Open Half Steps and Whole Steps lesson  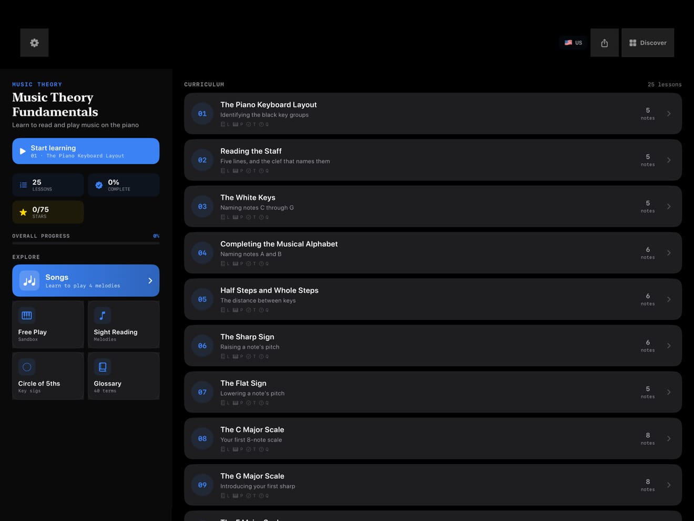tap(433, 299)
